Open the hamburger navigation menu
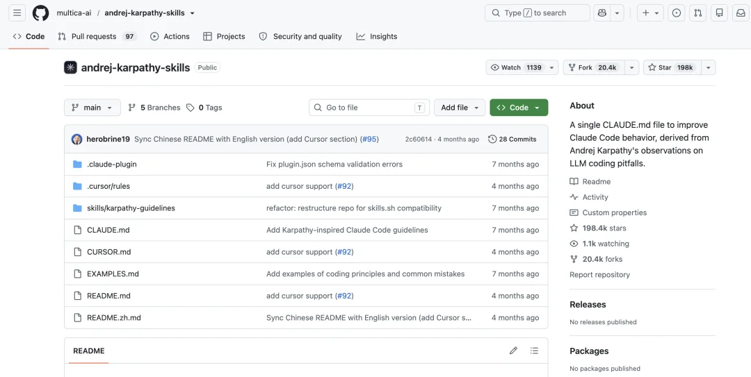Image resolution: width=751 pixels, height=377 pixels. (x=17, y=13)
